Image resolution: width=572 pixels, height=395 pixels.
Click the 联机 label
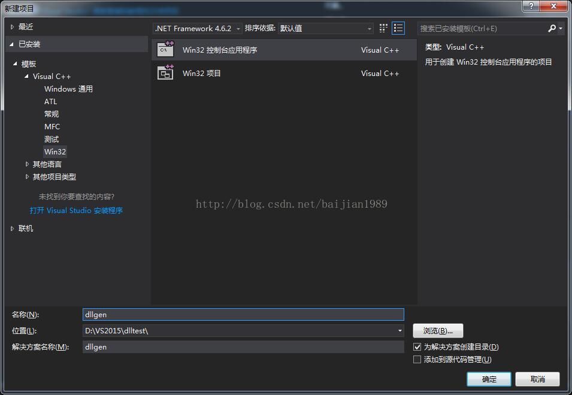(26, 229)
